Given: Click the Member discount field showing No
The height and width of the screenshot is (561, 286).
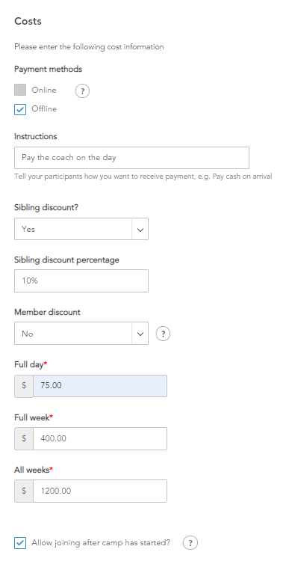Looking at the screenshot, I should [x=73, y=334].
